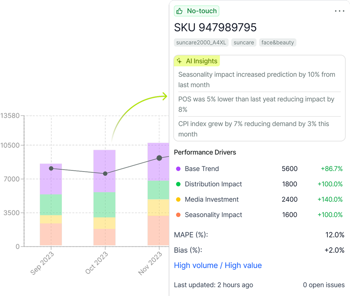Viewport: 350px width, 296px height.
Task: Select the suncare tag chip
Action: click(243, 43)
